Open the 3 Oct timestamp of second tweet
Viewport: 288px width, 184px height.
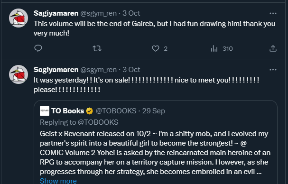(x=131, y=70)
